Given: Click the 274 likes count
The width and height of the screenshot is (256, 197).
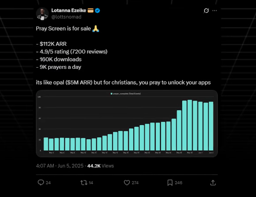Looking at the screenshot, I should coord(135,183).
